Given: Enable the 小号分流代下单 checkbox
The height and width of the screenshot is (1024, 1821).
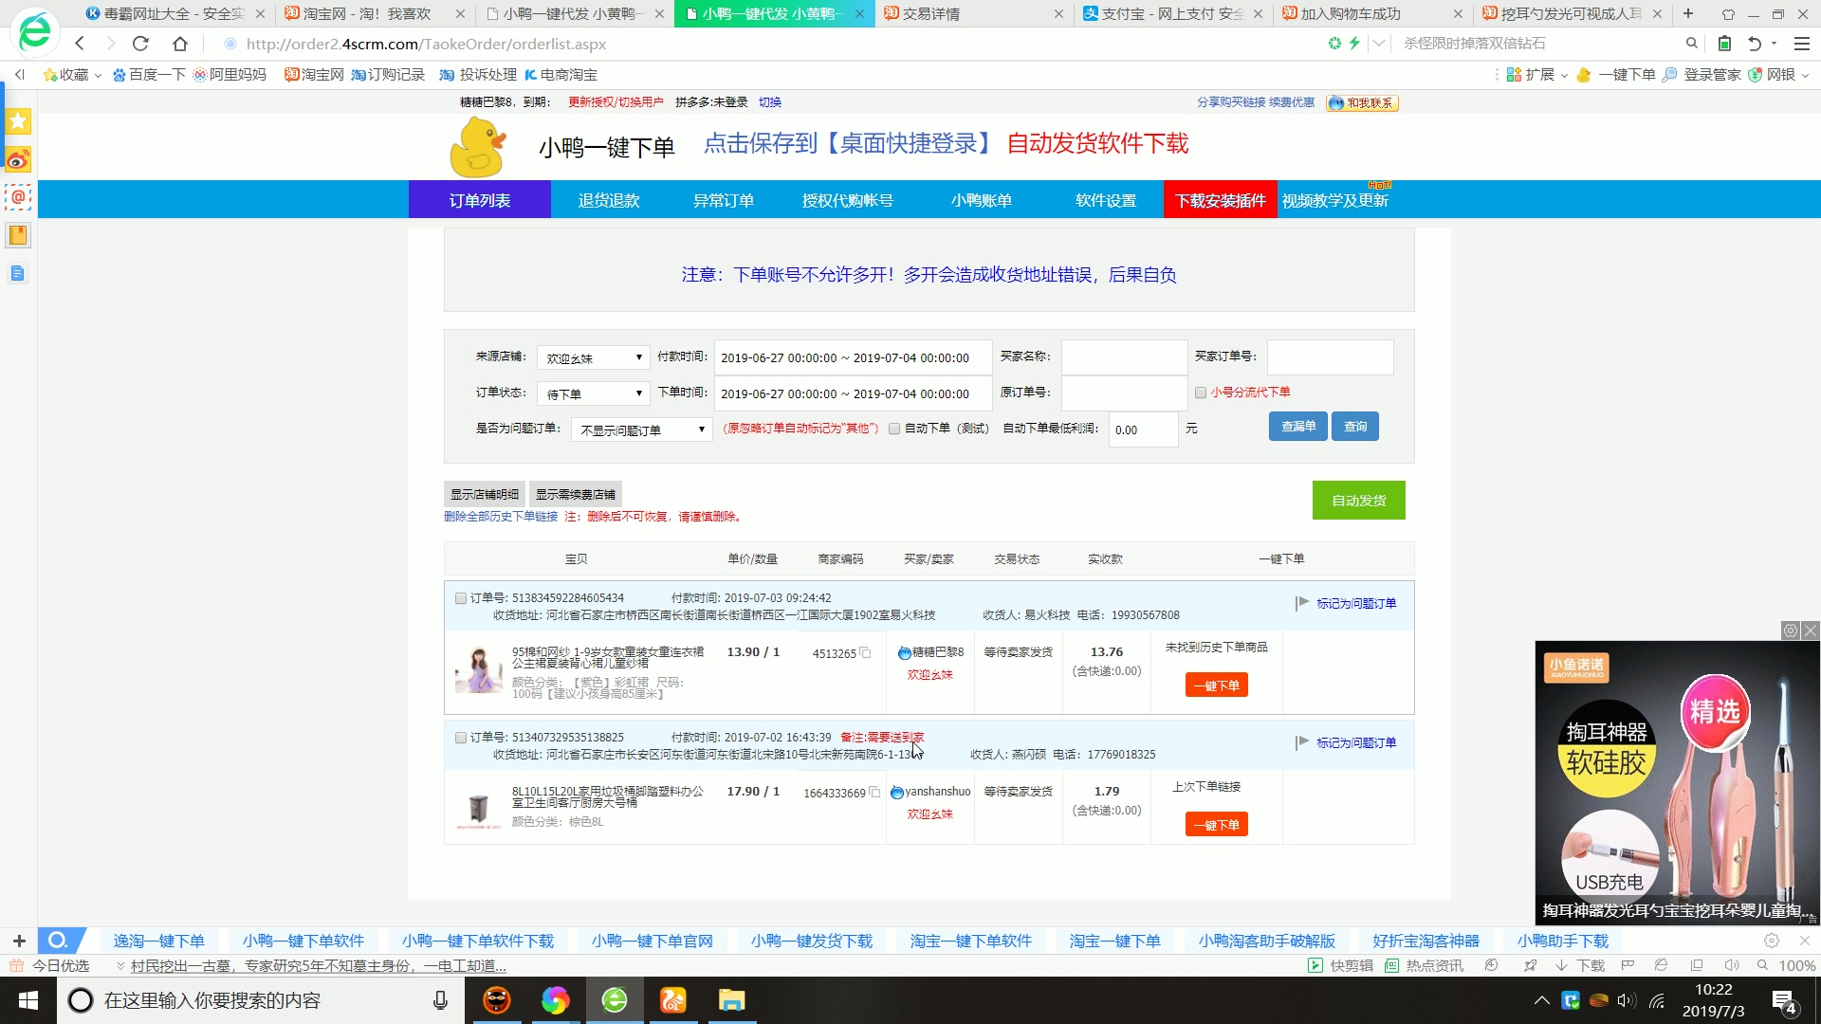Looking at the screenshot, I should 1201,393.
